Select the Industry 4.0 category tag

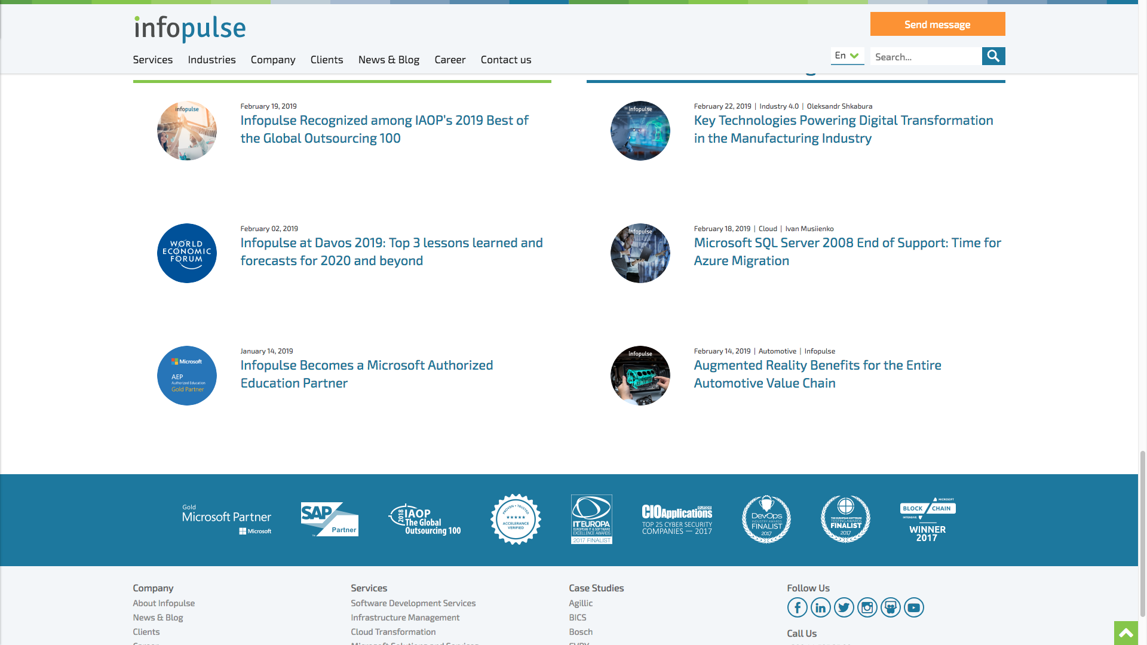[x=779, y=106]
